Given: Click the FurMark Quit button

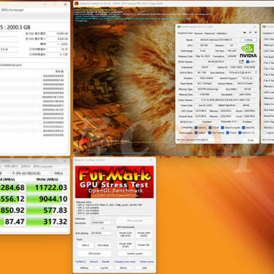Looking at the screenshot, I should coord(145,268).
